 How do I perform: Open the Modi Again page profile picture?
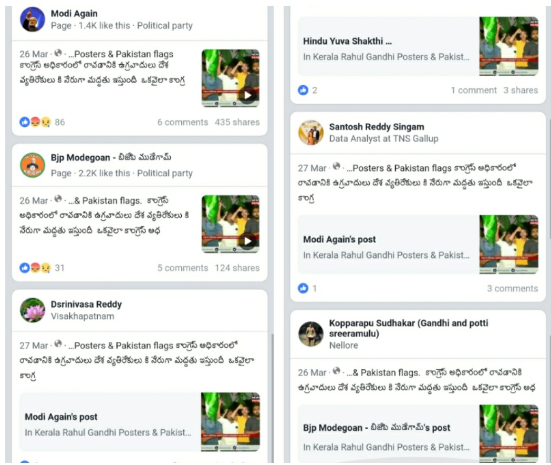tap(33, 19)
